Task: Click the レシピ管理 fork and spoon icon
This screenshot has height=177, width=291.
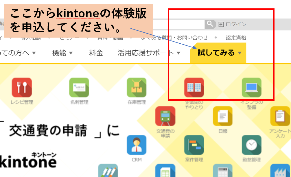Action: click(x=22, y=88)
